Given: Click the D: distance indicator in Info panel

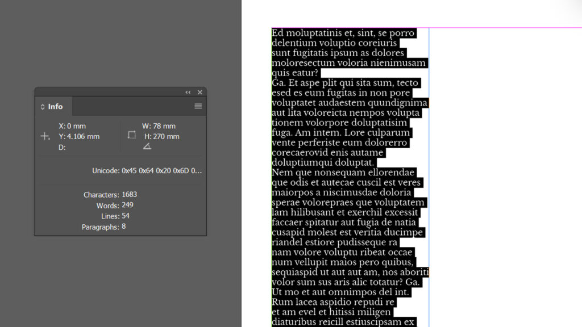Looking at the screenshot, I should pos(63,147).
